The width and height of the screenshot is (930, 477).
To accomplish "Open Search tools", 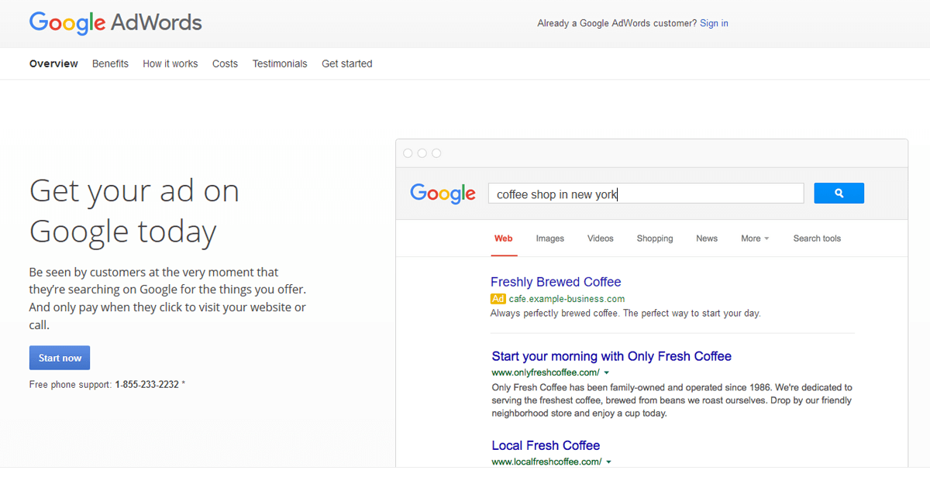I will pyautogui.click(x=817, y=238).
